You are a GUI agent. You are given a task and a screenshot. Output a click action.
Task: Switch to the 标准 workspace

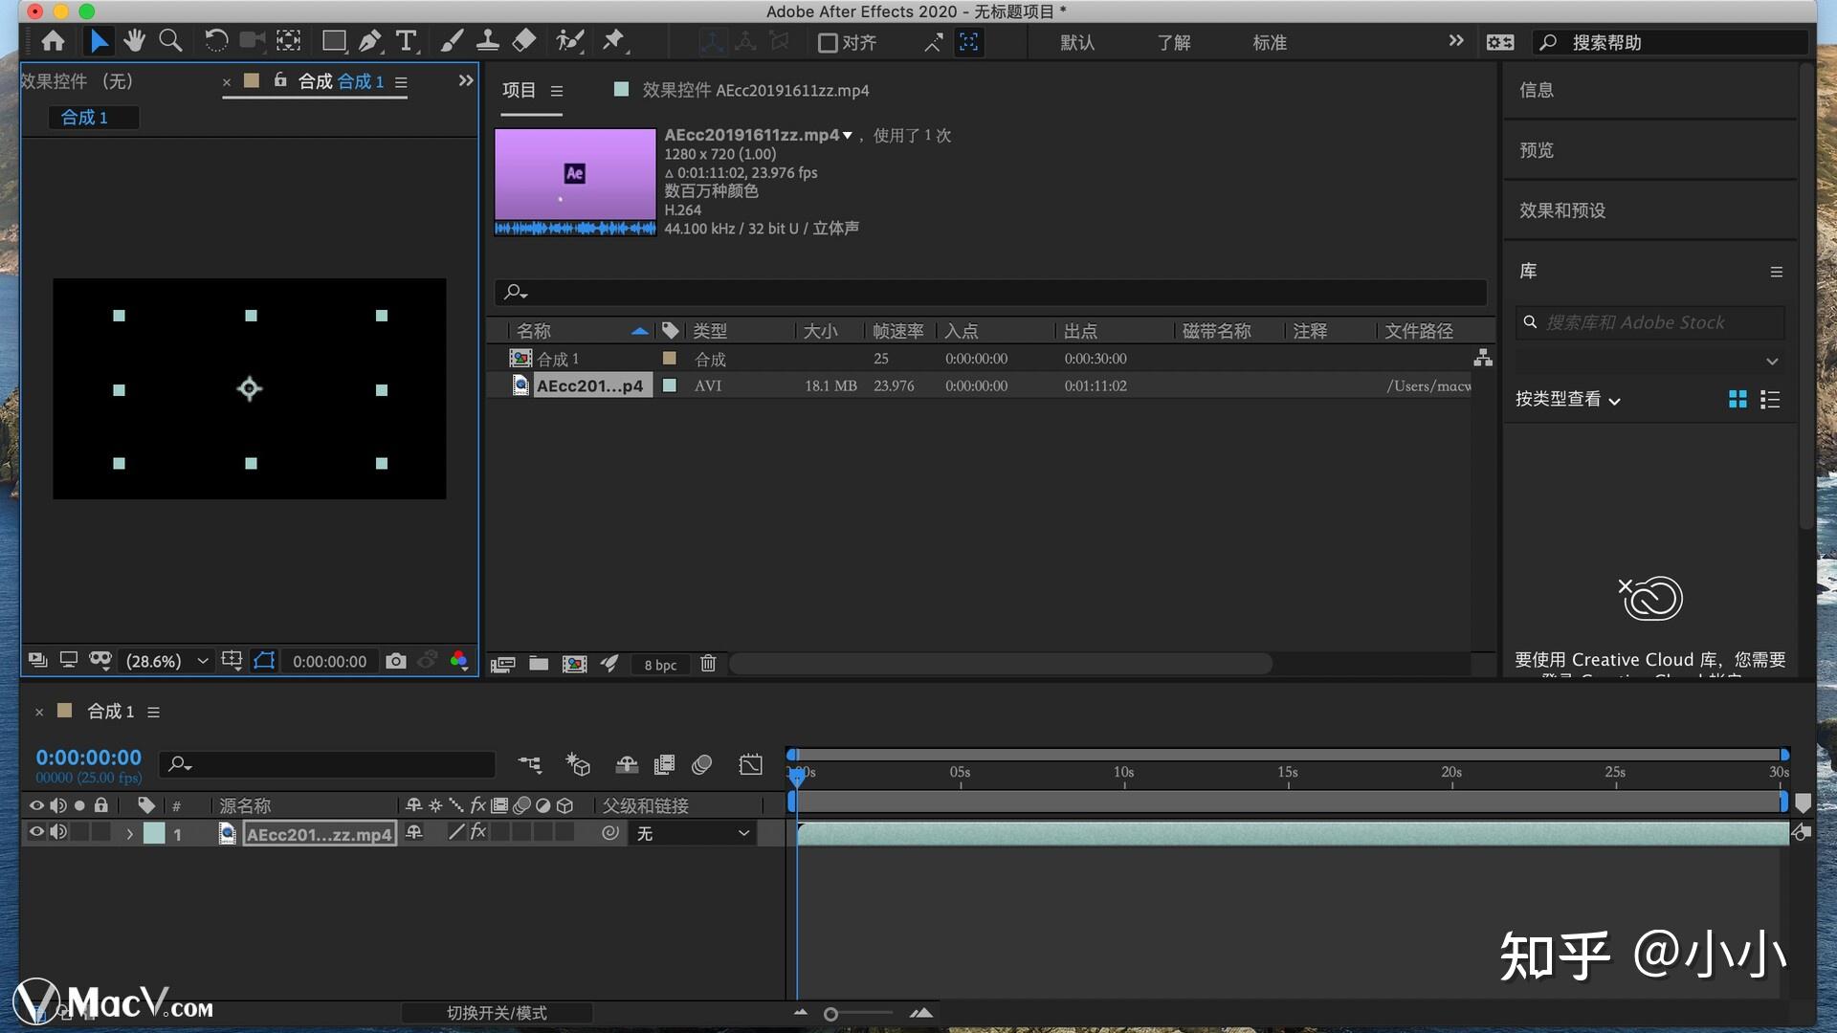1270,43
